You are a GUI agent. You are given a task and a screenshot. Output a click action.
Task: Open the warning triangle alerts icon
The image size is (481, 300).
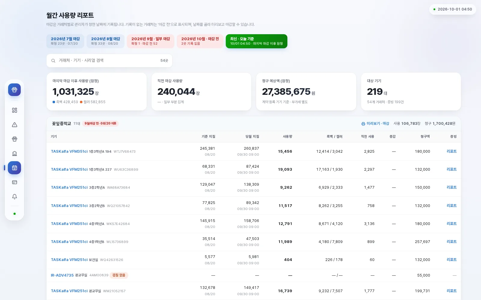coord(14,125)
